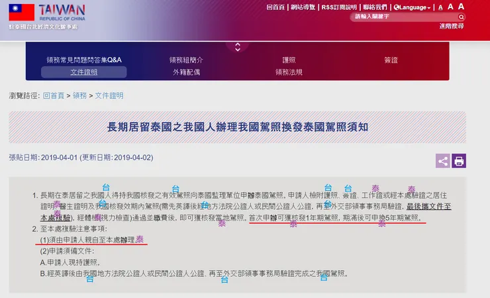Screen dimensions: 490x298
Task: Open 進階搜尋 advanced search link
Action: coord(452,26)
